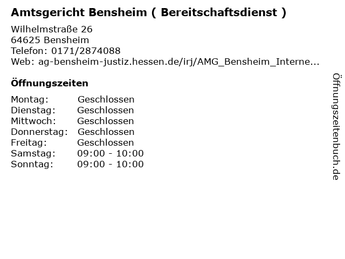Image resolution: width=345 pixels, height=259 pixels.
Task: Click Samstag hours 09:00 - 10:00
Action: [x=111, y=153]
